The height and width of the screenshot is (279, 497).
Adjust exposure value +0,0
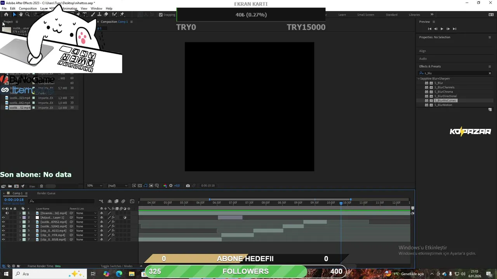point(177,186)
